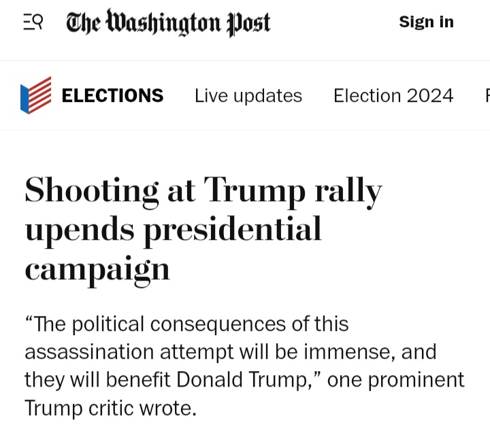Click The Washington Post logo
The height and width of the screenshot is (437, 490).
[168, 22]
